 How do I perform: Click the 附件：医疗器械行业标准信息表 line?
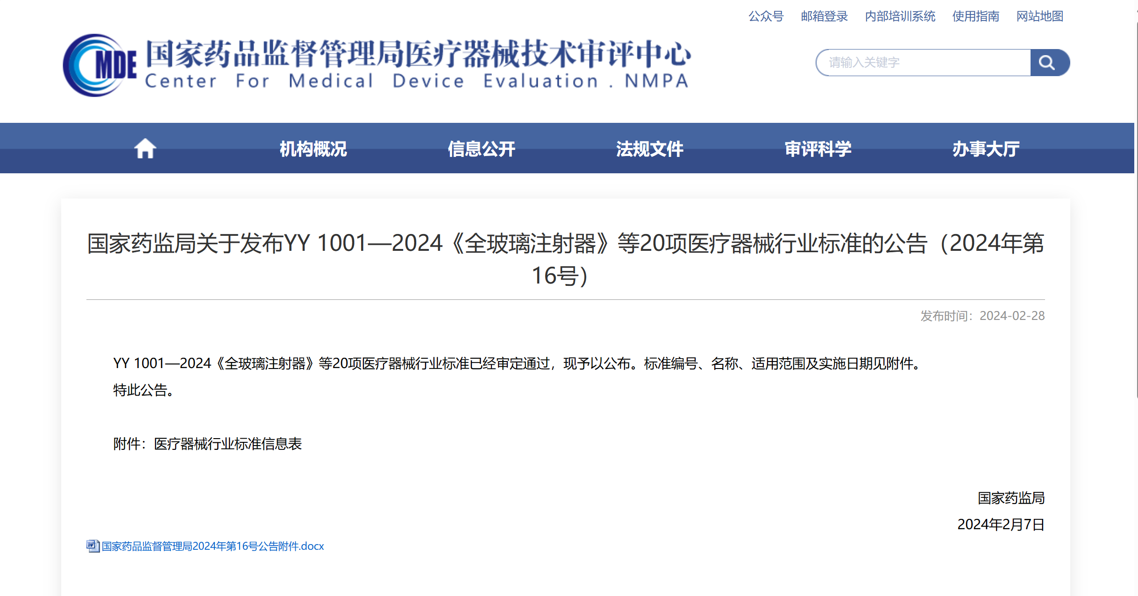click(x=207, y=444)
